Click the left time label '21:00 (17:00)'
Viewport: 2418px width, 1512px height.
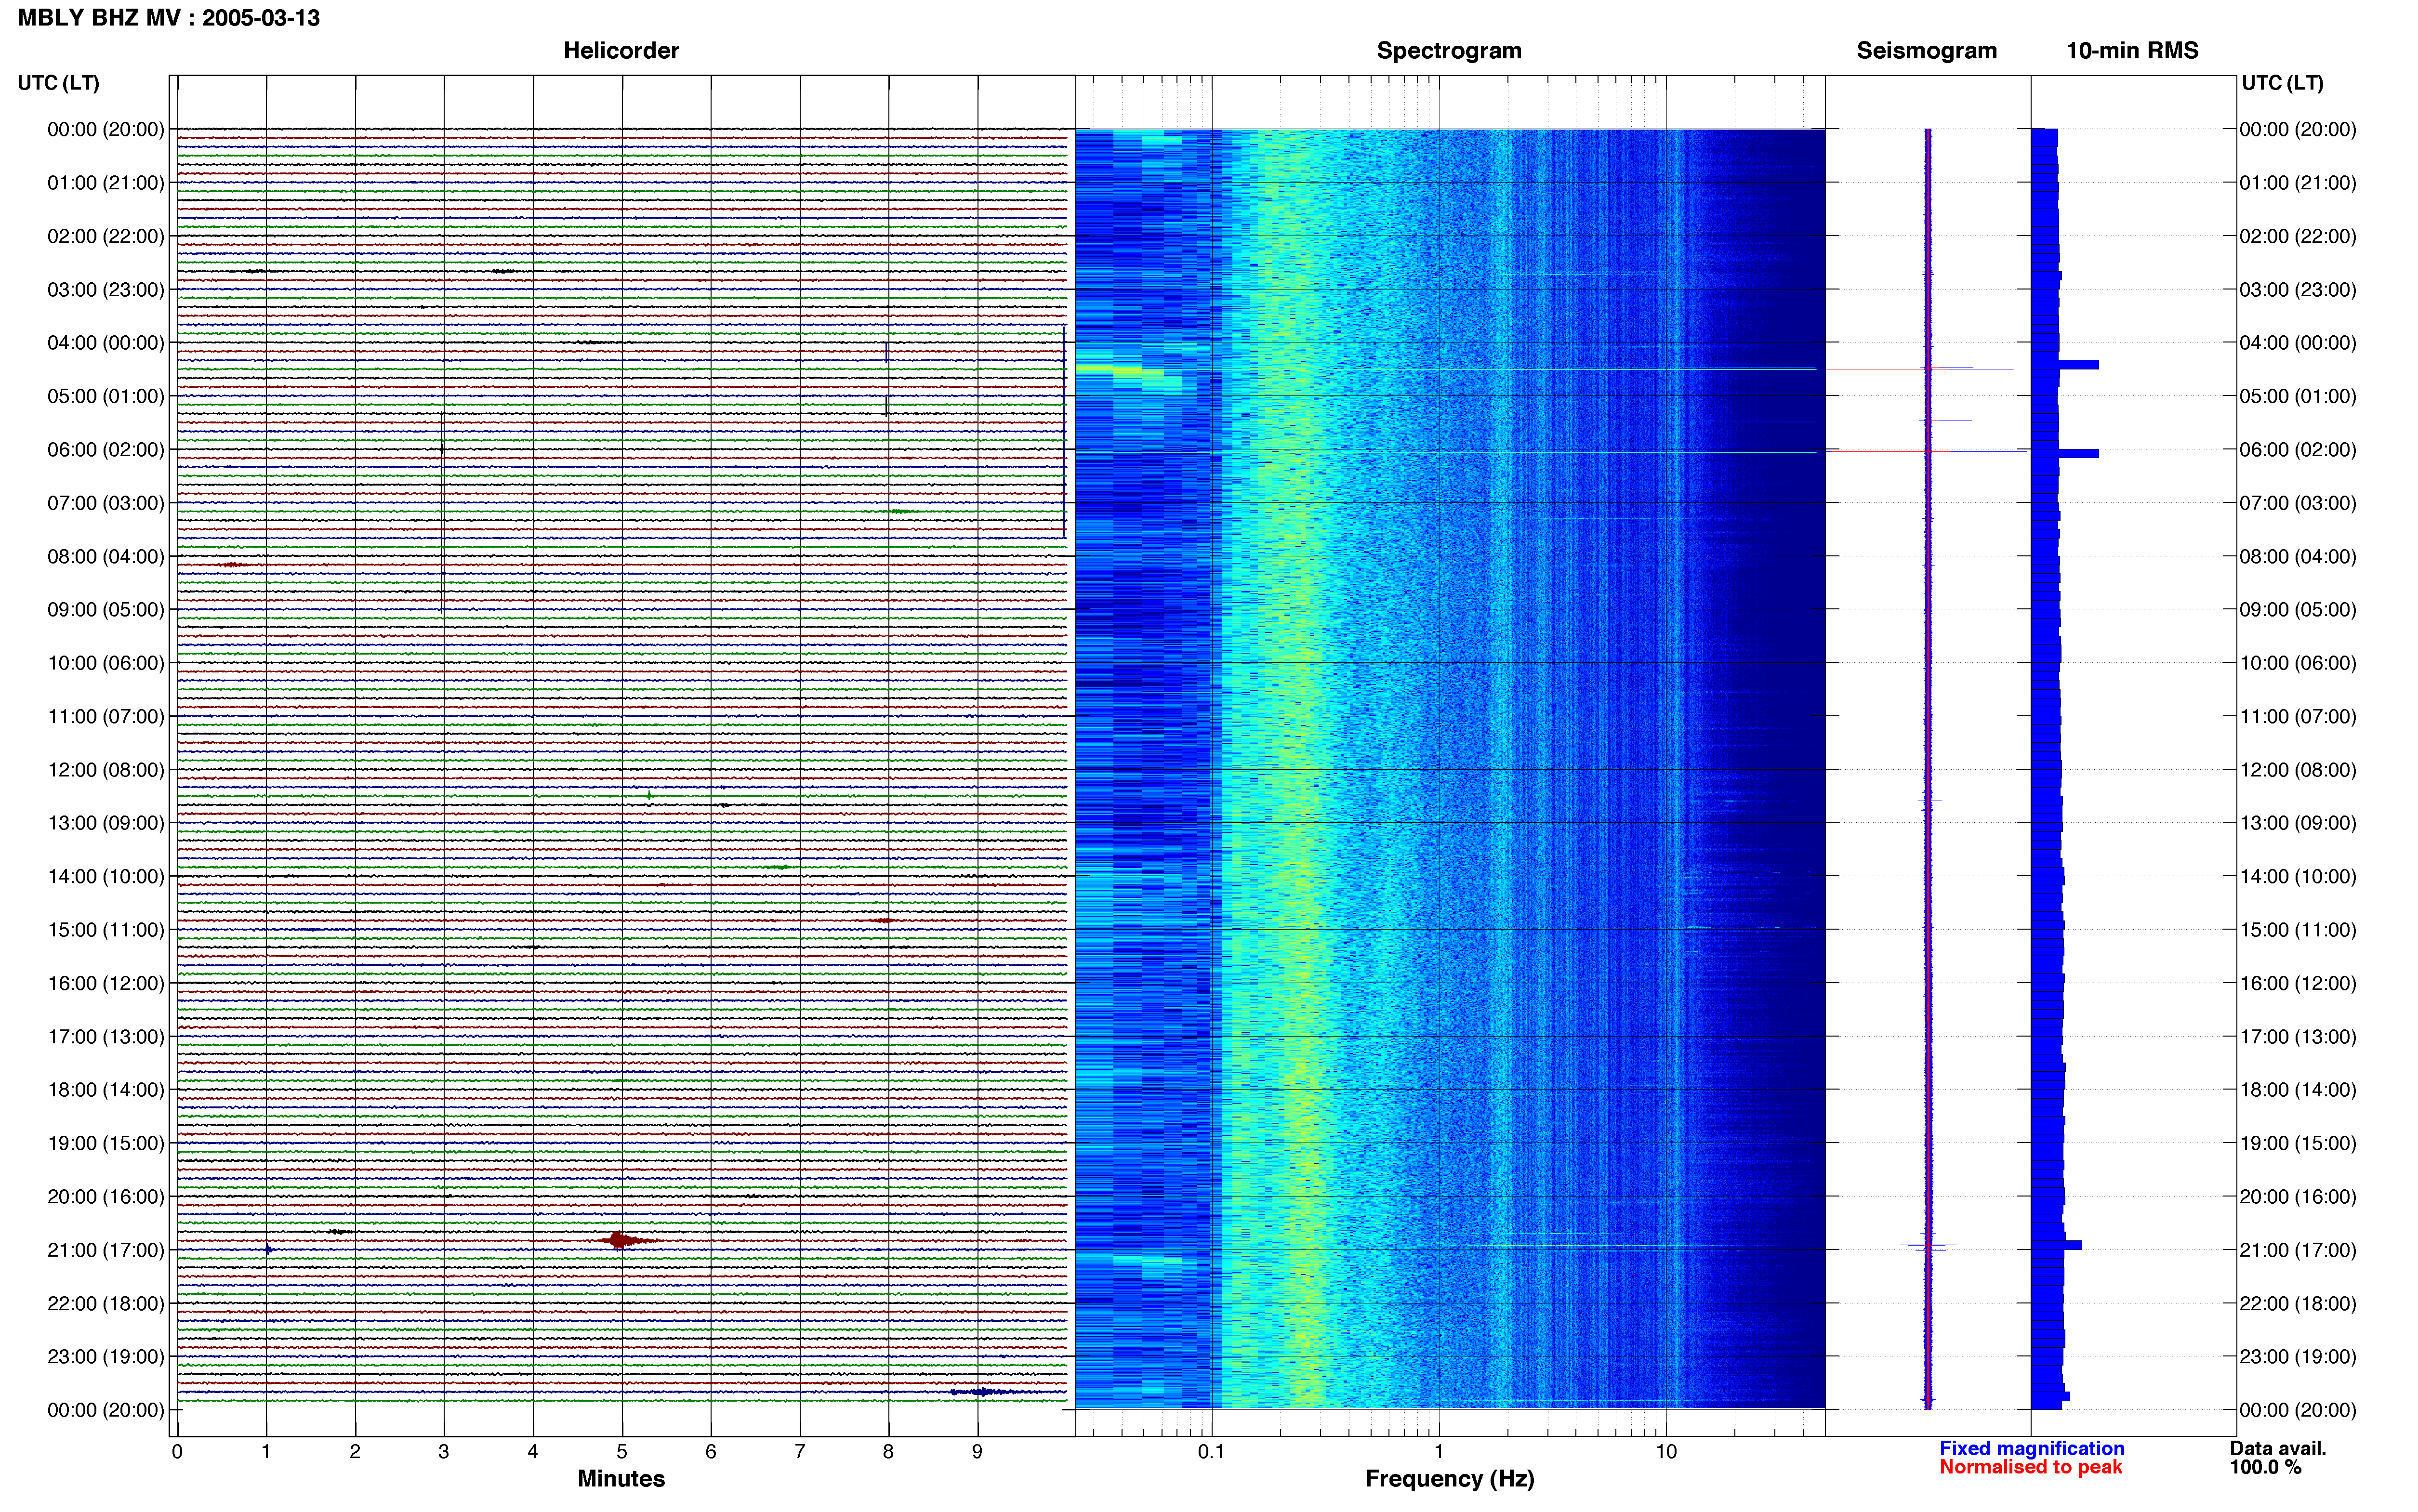[106, 1249]
